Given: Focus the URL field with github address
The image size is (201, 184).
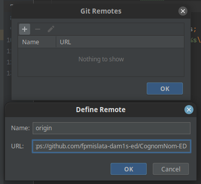Looking at the screenshot, I should click(x=112, y=146).
